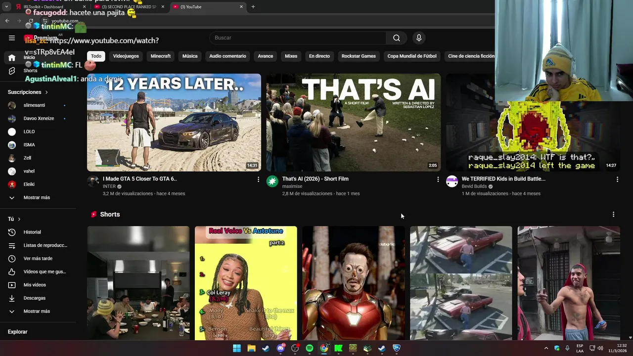Open That's AI (2026) Short Film title
This screenshot has height=356, width=633.
[316, 179]
